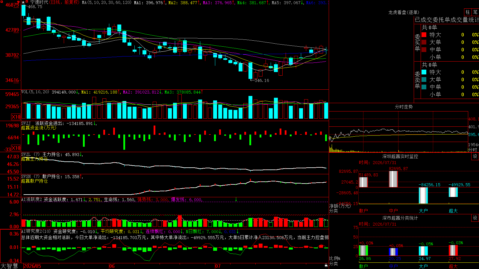Screen dimensions: 479x269
Task: Click the 大智慧 logo in bottom-left corner
Action: point(9,266)
